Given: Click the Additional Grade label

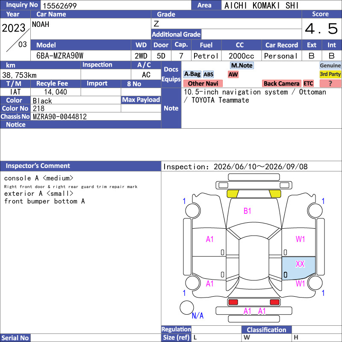Looking at the screenshot, I should tap(176, 34).
